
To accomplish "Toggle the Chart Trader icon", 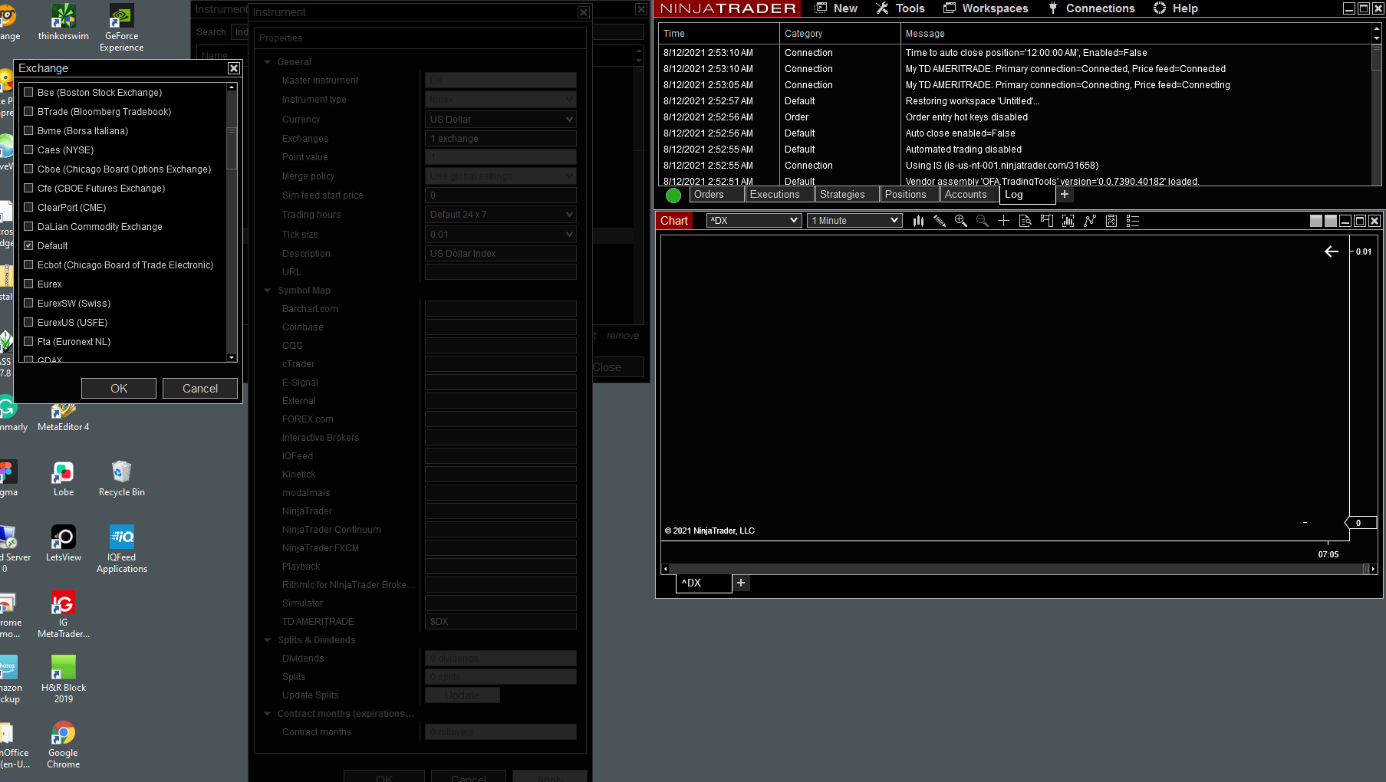I will (1046, 221).
